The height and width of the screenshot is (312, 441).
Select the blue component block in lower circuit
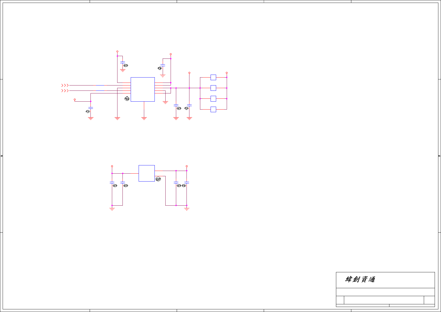click(x=147, y=173)
